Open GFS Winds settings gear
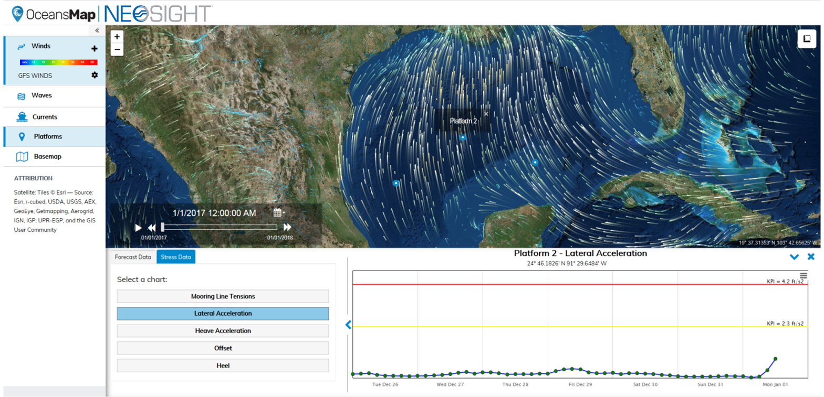 (95, 75)
